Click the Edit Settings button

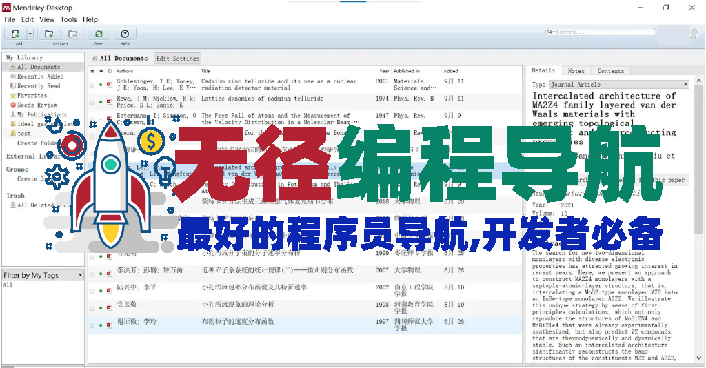tap(178, 59)
